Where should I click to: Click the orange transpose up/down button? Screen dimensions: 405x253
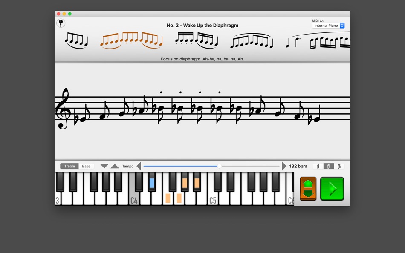click(x=307, y=189)
